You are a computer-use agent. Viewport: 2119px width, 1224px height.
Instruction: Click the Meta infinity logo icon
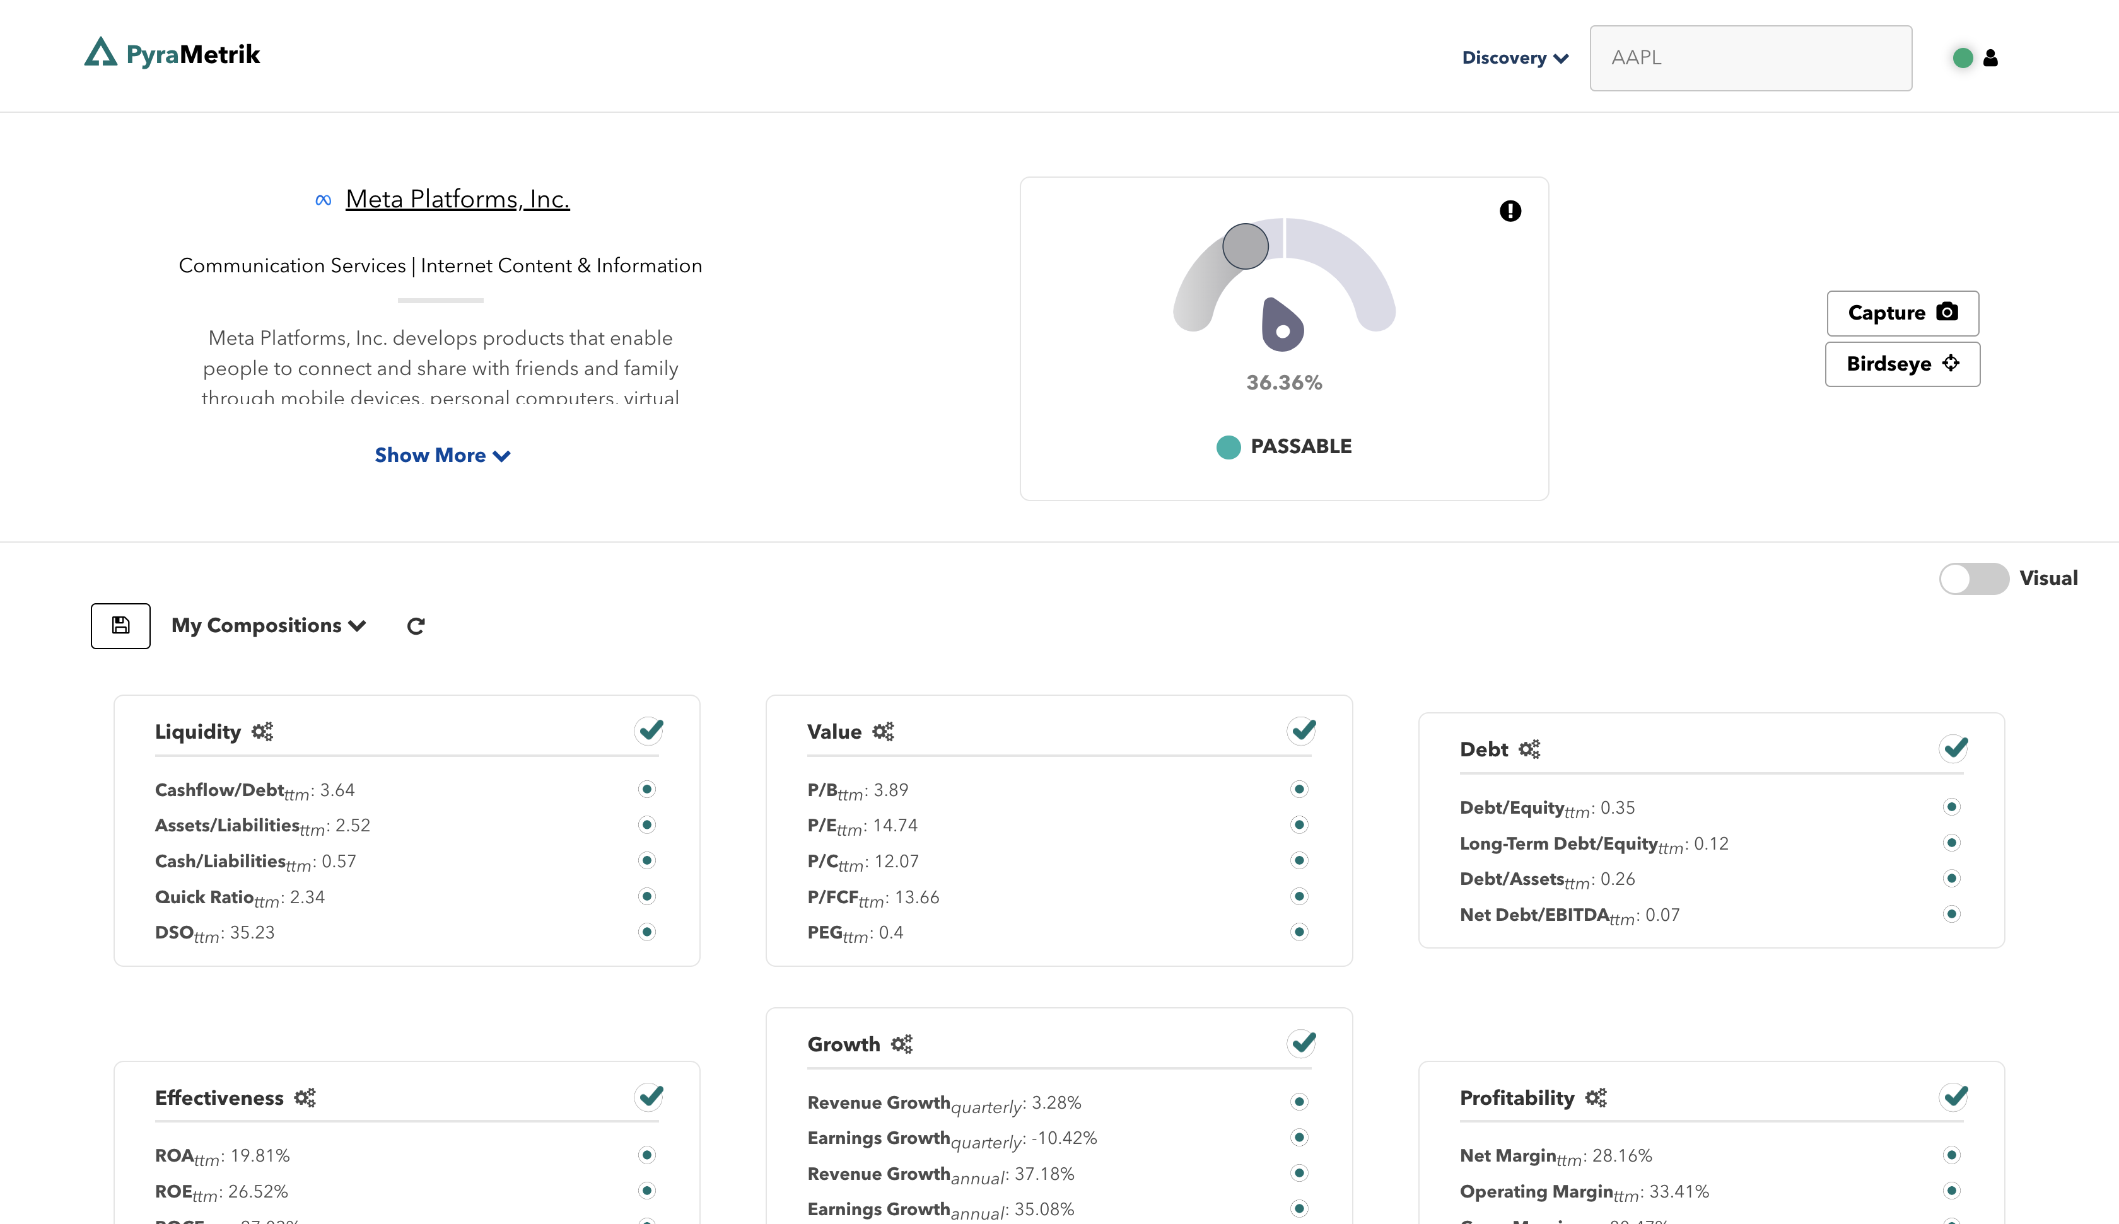click(323, 200)
